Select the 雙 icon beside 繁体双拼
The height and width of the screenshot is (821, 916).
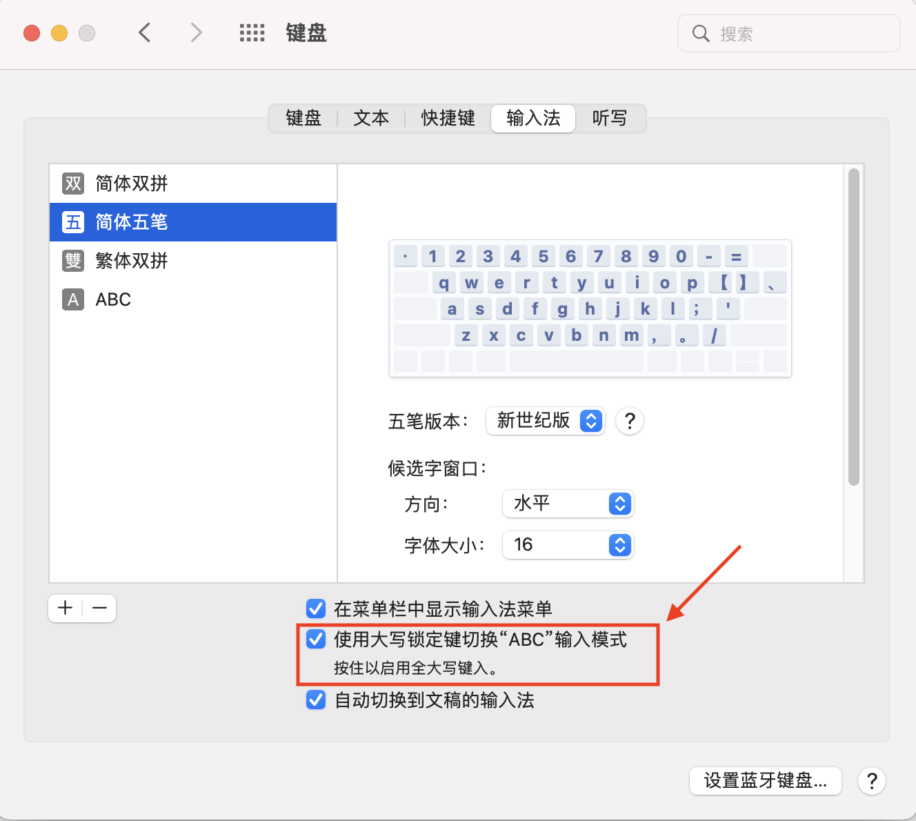[x=72, y=261]
